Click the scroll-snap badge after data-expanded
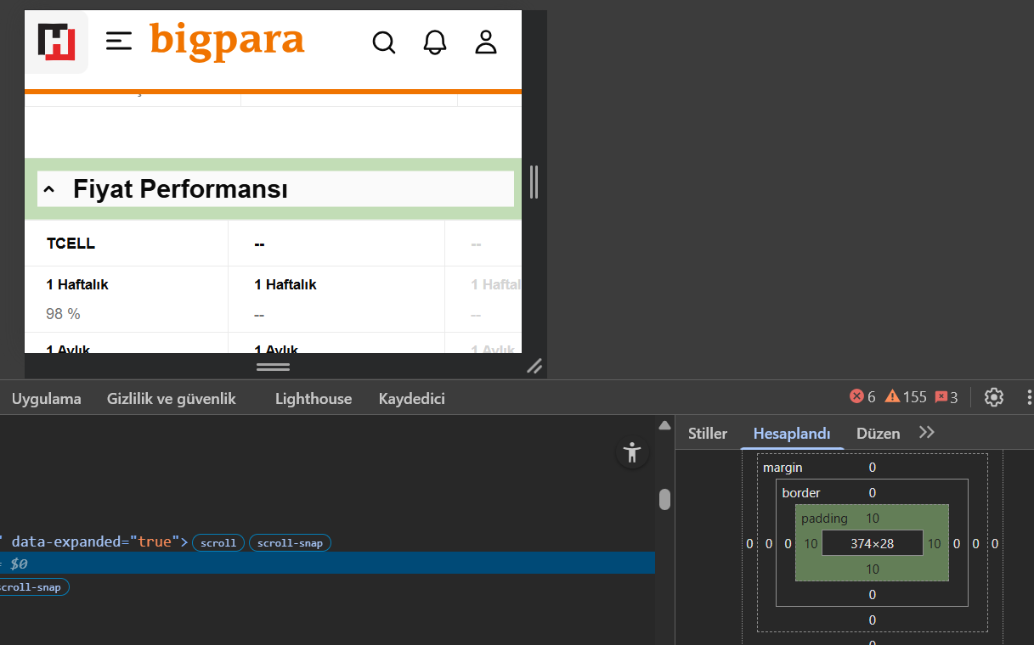Screen dimensions: 1034x645 tap(290, 543)
